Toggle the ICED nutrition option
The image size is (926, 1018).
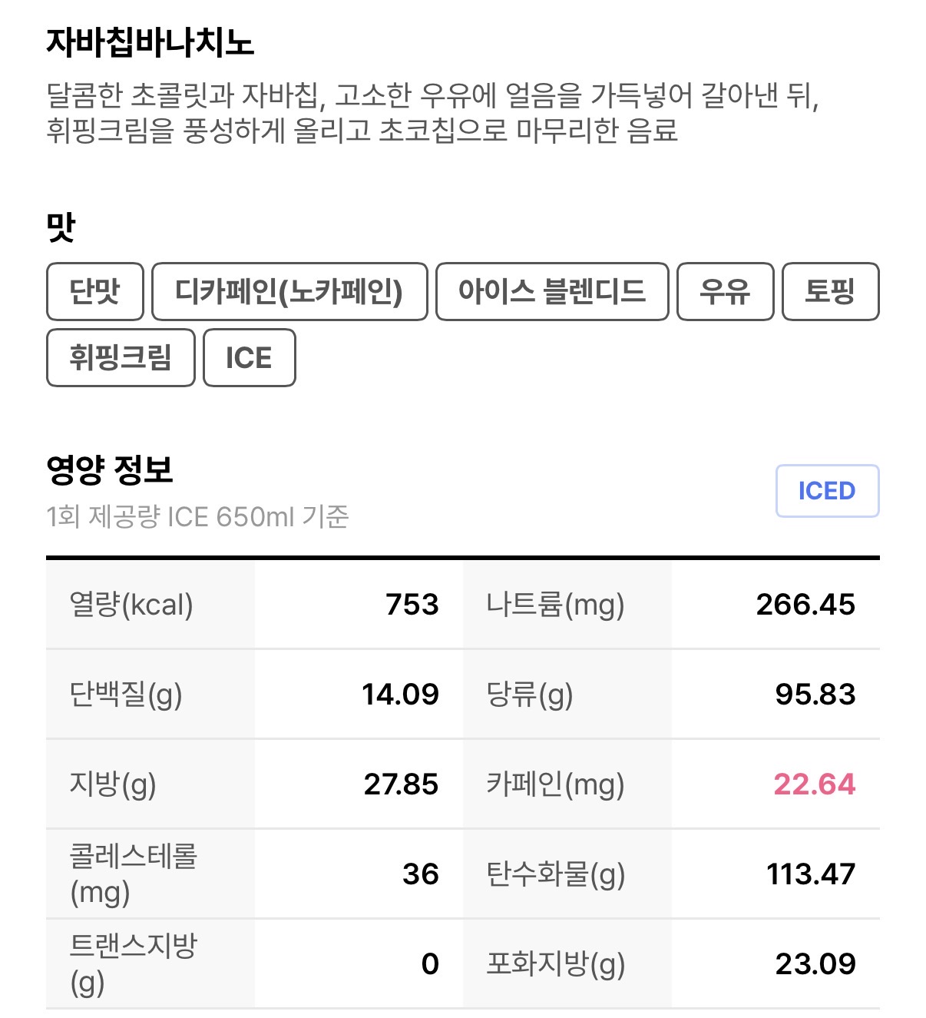point(826,491)
